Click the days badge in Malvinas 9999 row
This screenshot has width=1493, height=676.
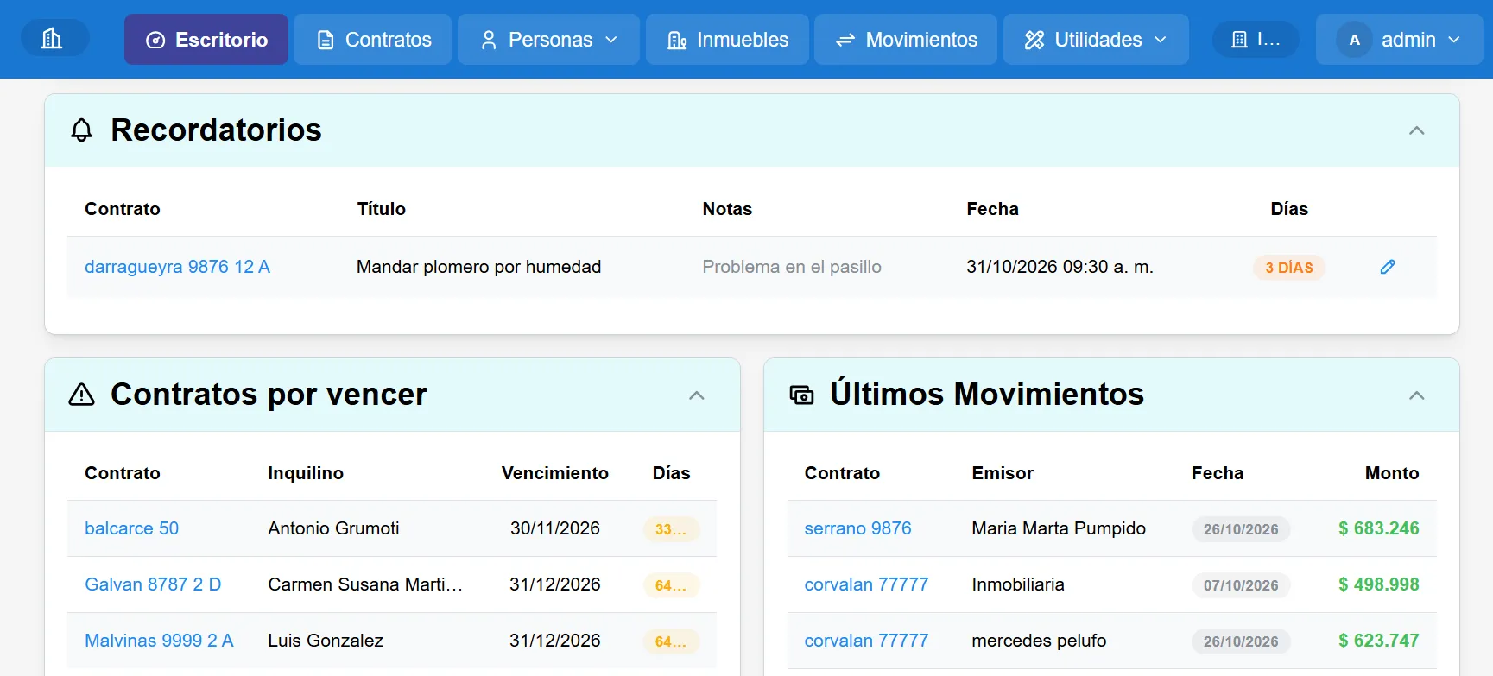point(671,641)
